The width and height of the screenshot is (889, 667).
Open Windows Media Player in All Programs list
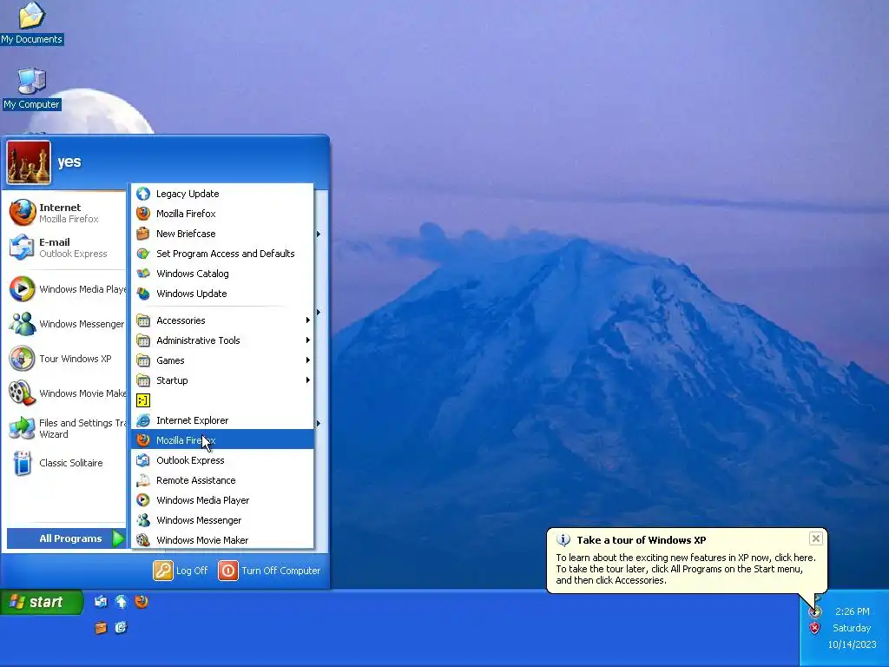[222, 500]
